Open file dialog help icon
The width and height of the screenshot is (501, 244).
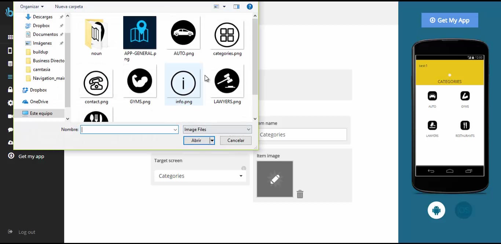click(250, 7)
